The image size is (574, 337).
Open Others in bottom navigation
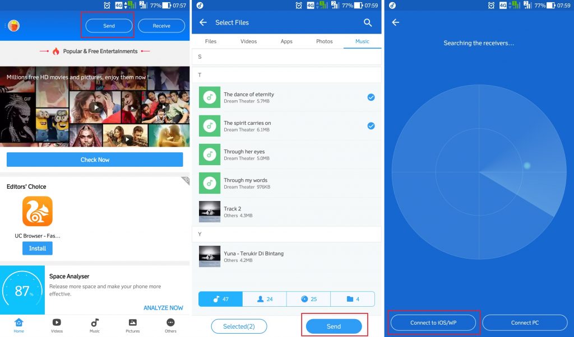(x=170, y=325)
